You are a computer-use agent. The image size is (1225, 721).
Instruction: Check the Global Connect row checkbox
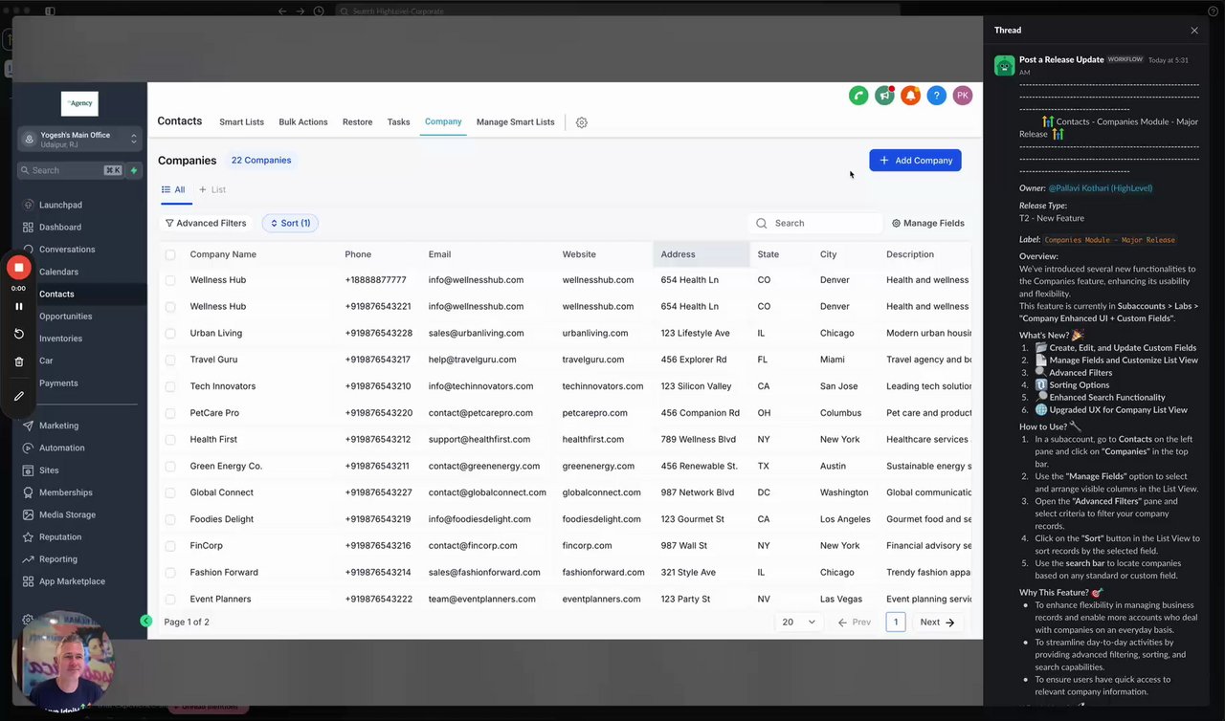click(170, 492)
